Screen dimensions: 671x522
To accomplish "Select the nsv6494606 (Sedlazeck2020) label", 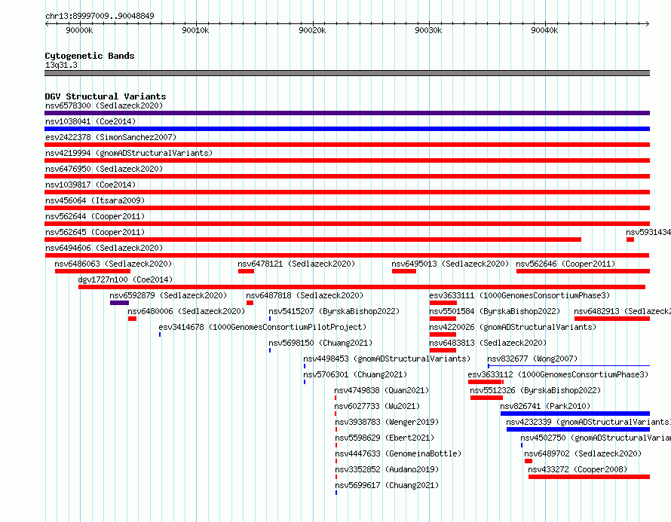I will (104, 248).
